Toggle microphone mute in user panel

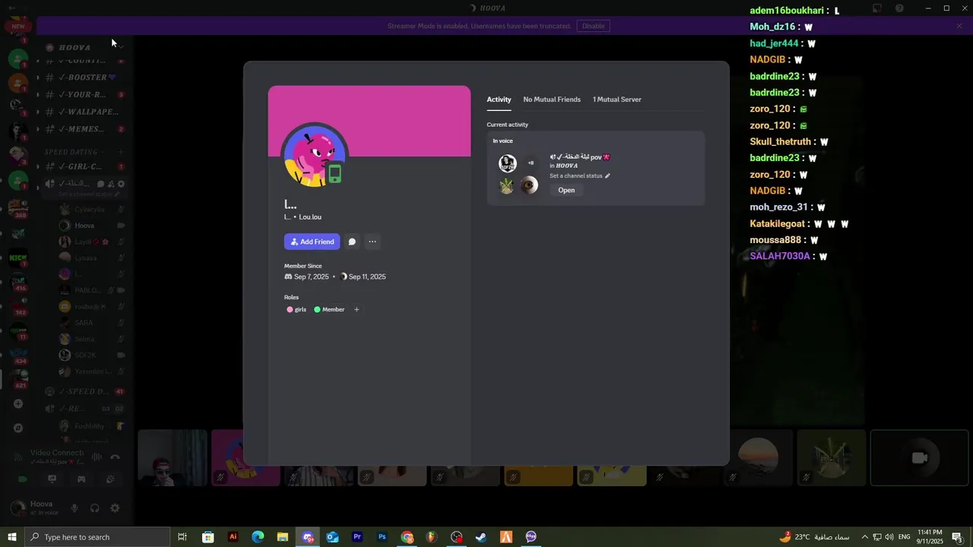[74, 508]
